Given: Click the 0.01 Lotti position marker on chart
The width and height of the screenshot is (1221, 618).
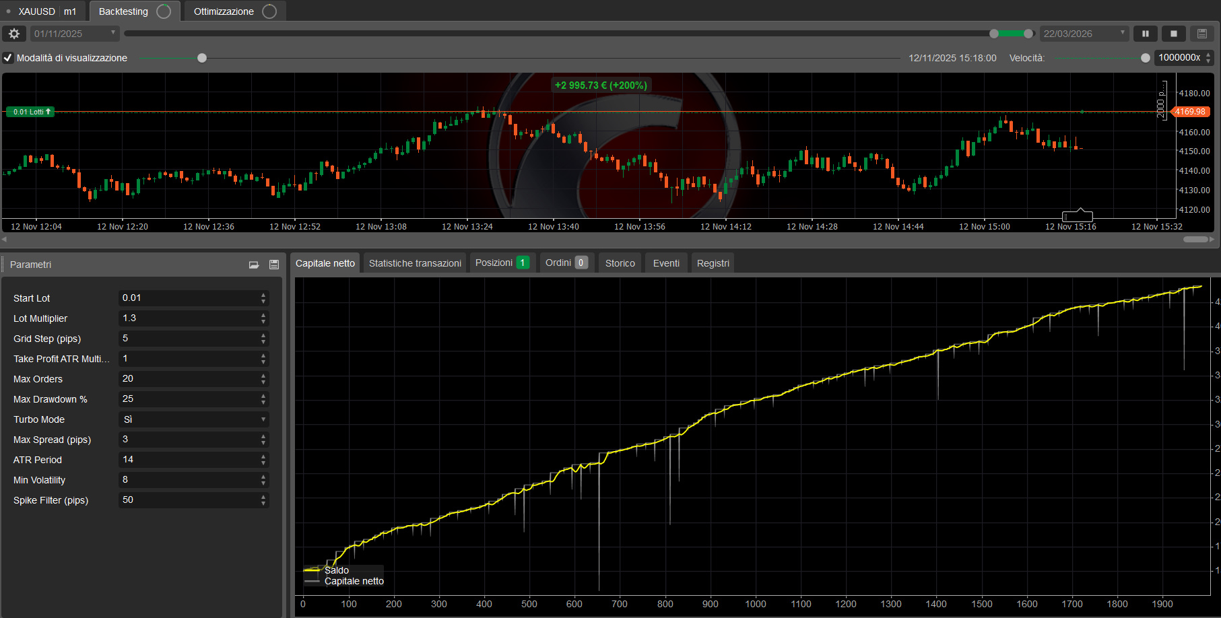Looking at the screenshot, I should click(30, 112).
